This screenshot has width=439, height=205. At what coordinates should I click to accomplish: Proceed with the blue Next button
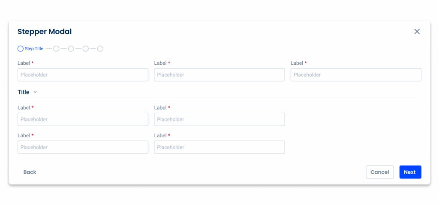(410, 172)
